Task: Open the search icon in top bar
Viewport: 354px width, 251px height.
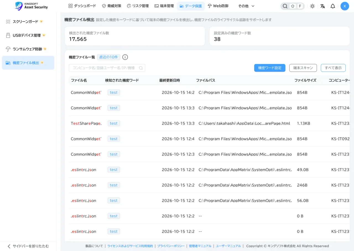Action: pos(285,6)
